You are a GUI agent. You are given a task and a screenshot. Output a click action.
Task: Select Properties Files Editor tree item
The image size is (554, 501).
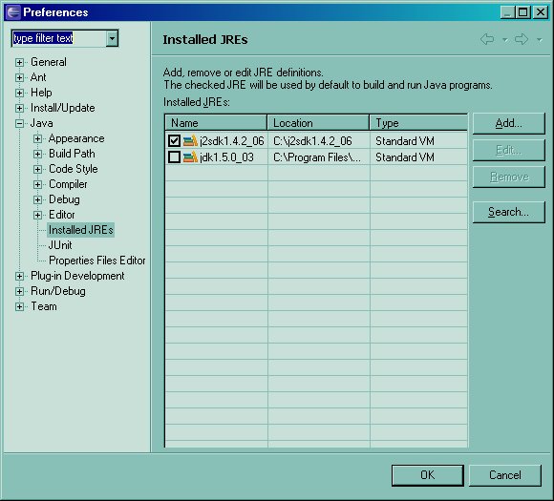[97, 261]
